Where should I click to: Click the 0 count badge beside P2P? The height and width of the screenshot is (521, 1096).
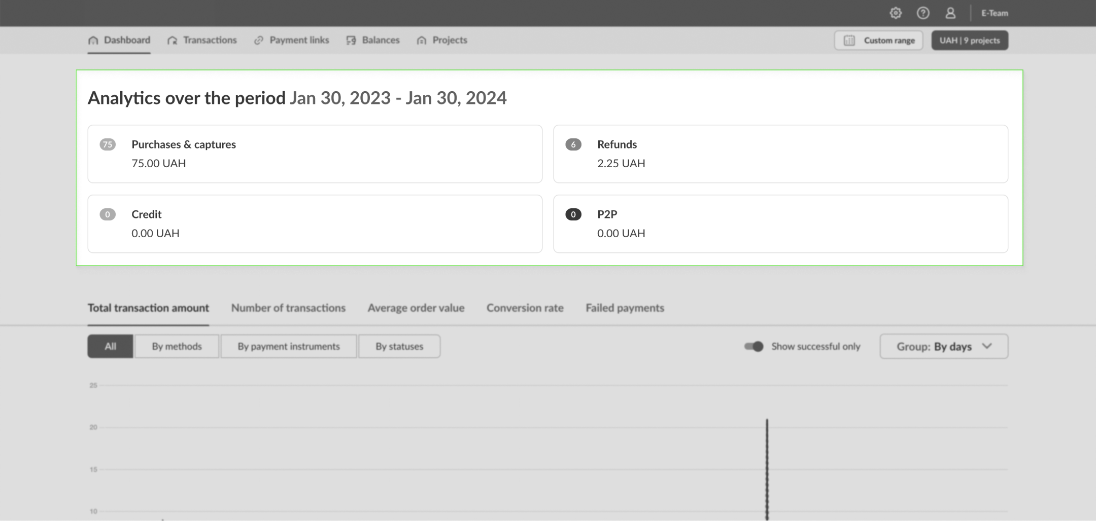pos(573,214)
